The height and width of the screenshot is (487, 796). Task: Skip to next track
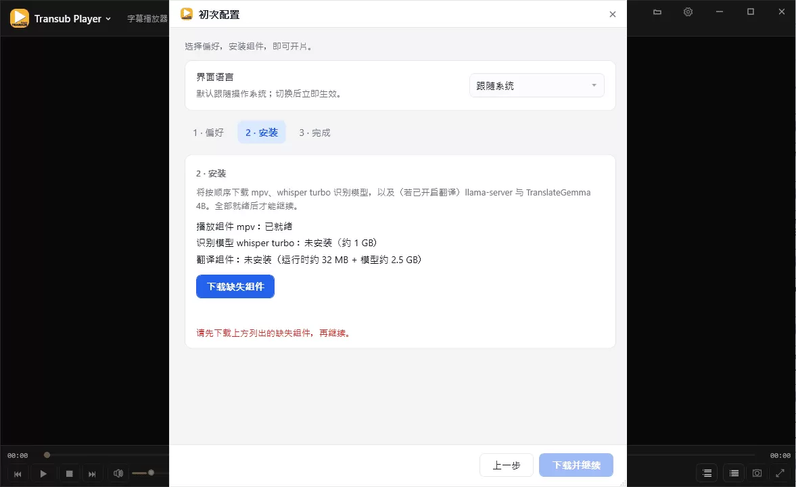(92, 473)
